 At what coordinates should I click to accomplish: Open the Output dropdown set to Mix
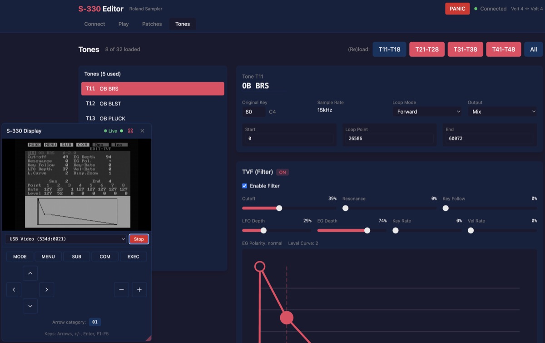tap(502, 111)
